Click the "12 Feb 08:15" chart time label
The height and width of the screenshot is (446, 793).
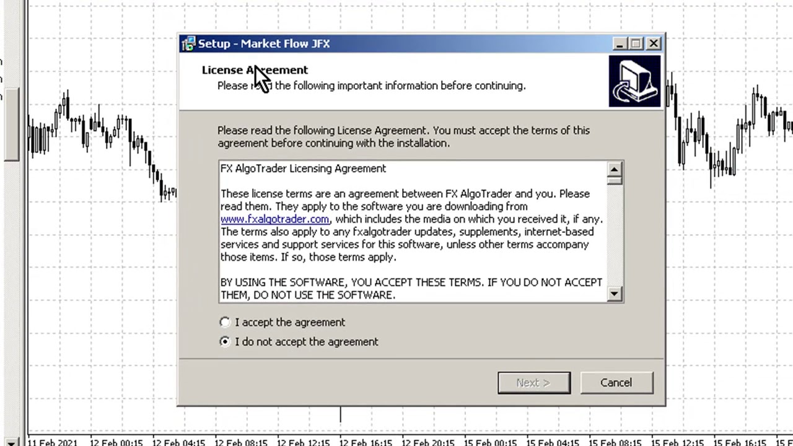click(x=242, y=442)
